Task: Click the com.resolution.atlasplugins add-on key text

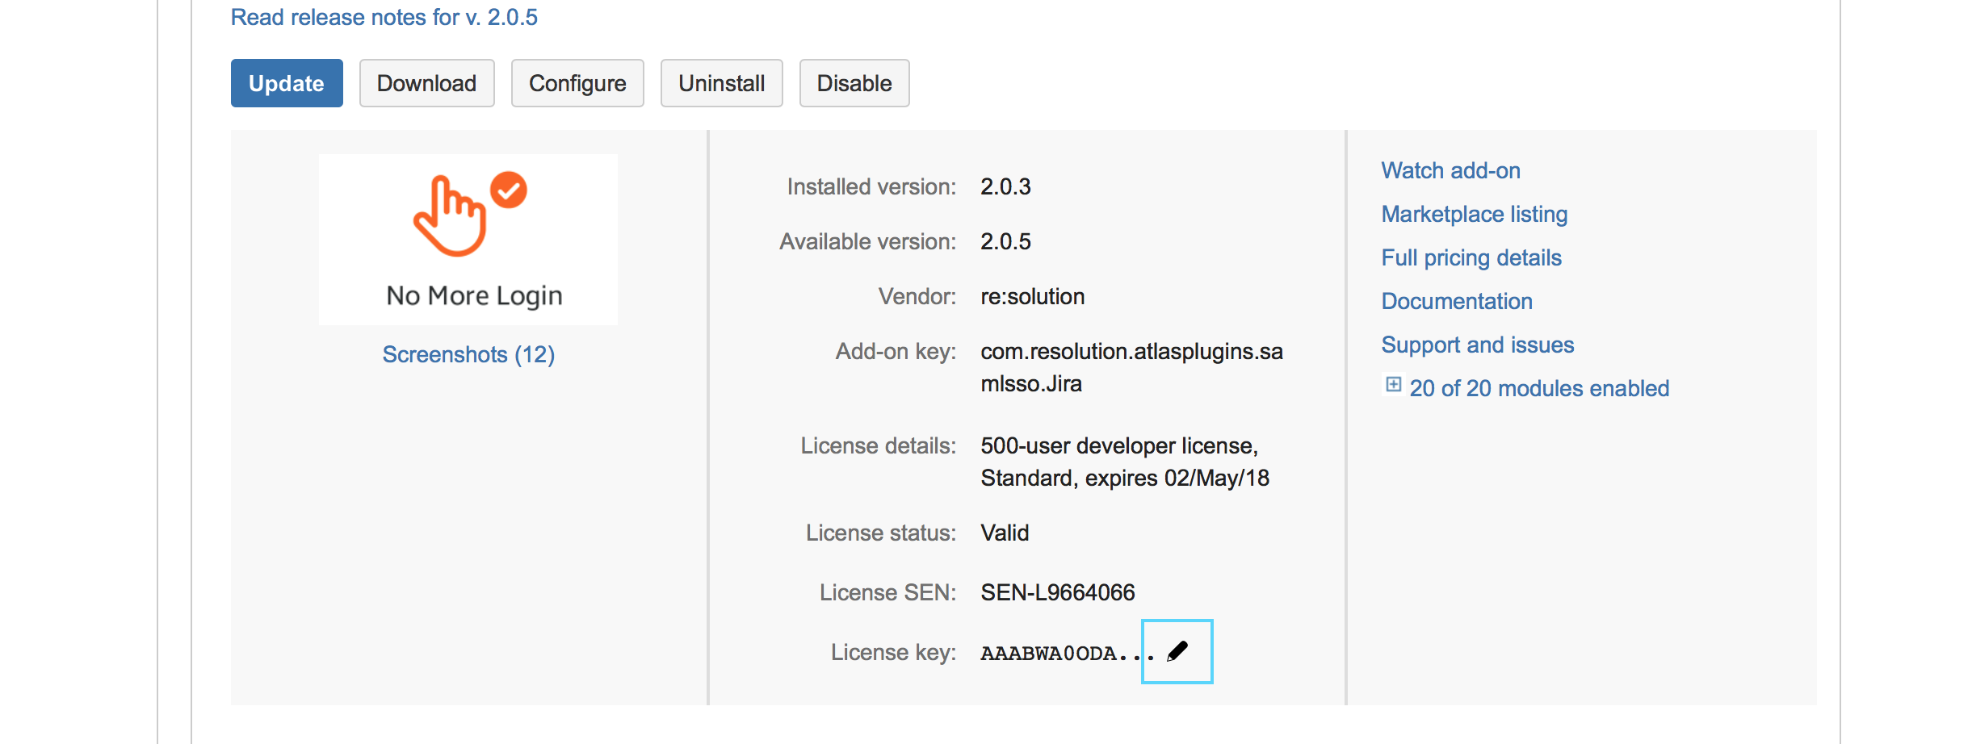Action: click(1131, 352)
